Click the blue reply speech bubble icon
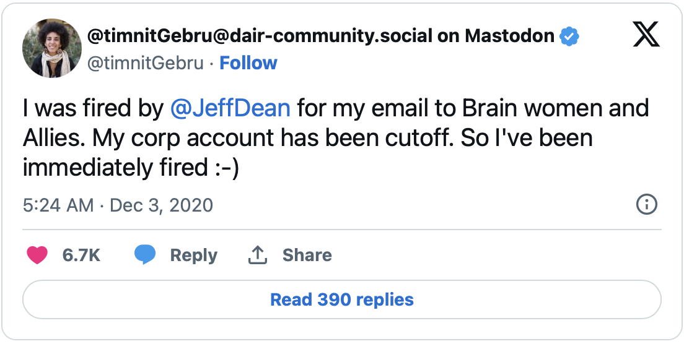 (x=145, y=255)
